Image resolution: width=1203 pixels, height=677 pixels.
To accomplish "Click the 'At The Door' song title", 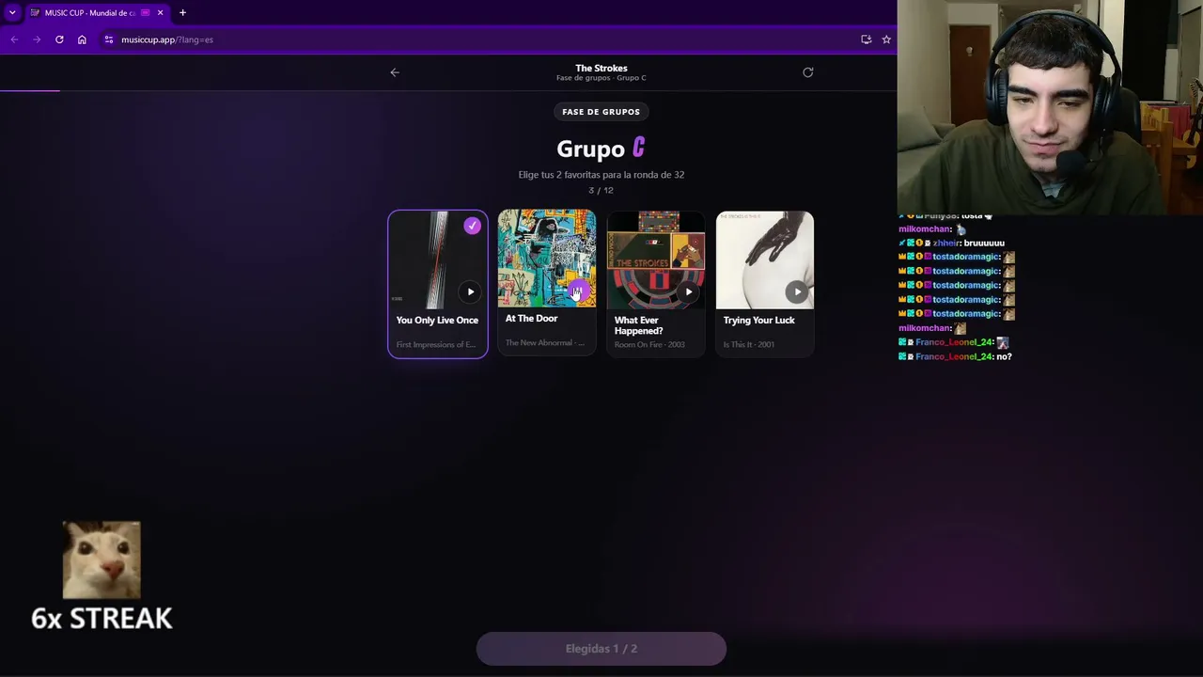I will point(531,319).
